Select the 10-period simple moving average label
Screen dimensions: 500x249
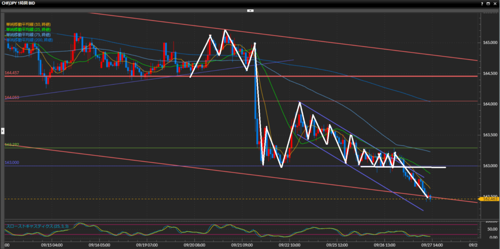(28, 24)
